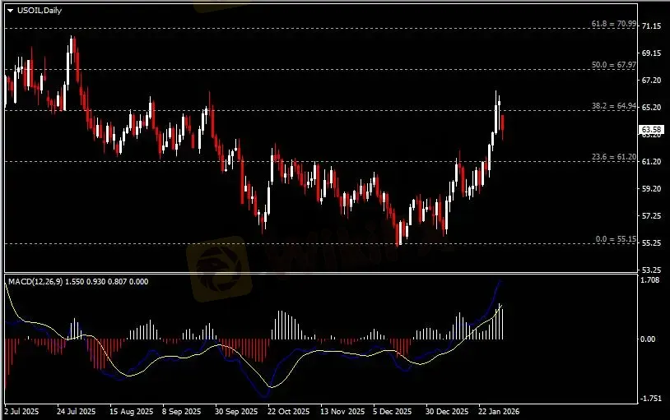
Task: Click price axis value 71.15
Action: tap(651, 26)
